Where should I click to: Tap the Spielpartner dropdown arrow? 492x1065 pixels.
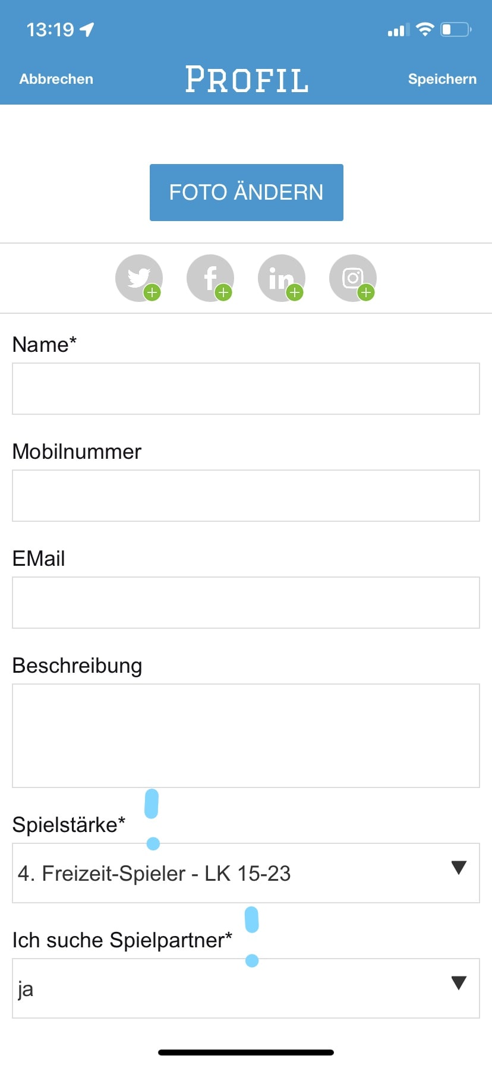click(459, 983)
